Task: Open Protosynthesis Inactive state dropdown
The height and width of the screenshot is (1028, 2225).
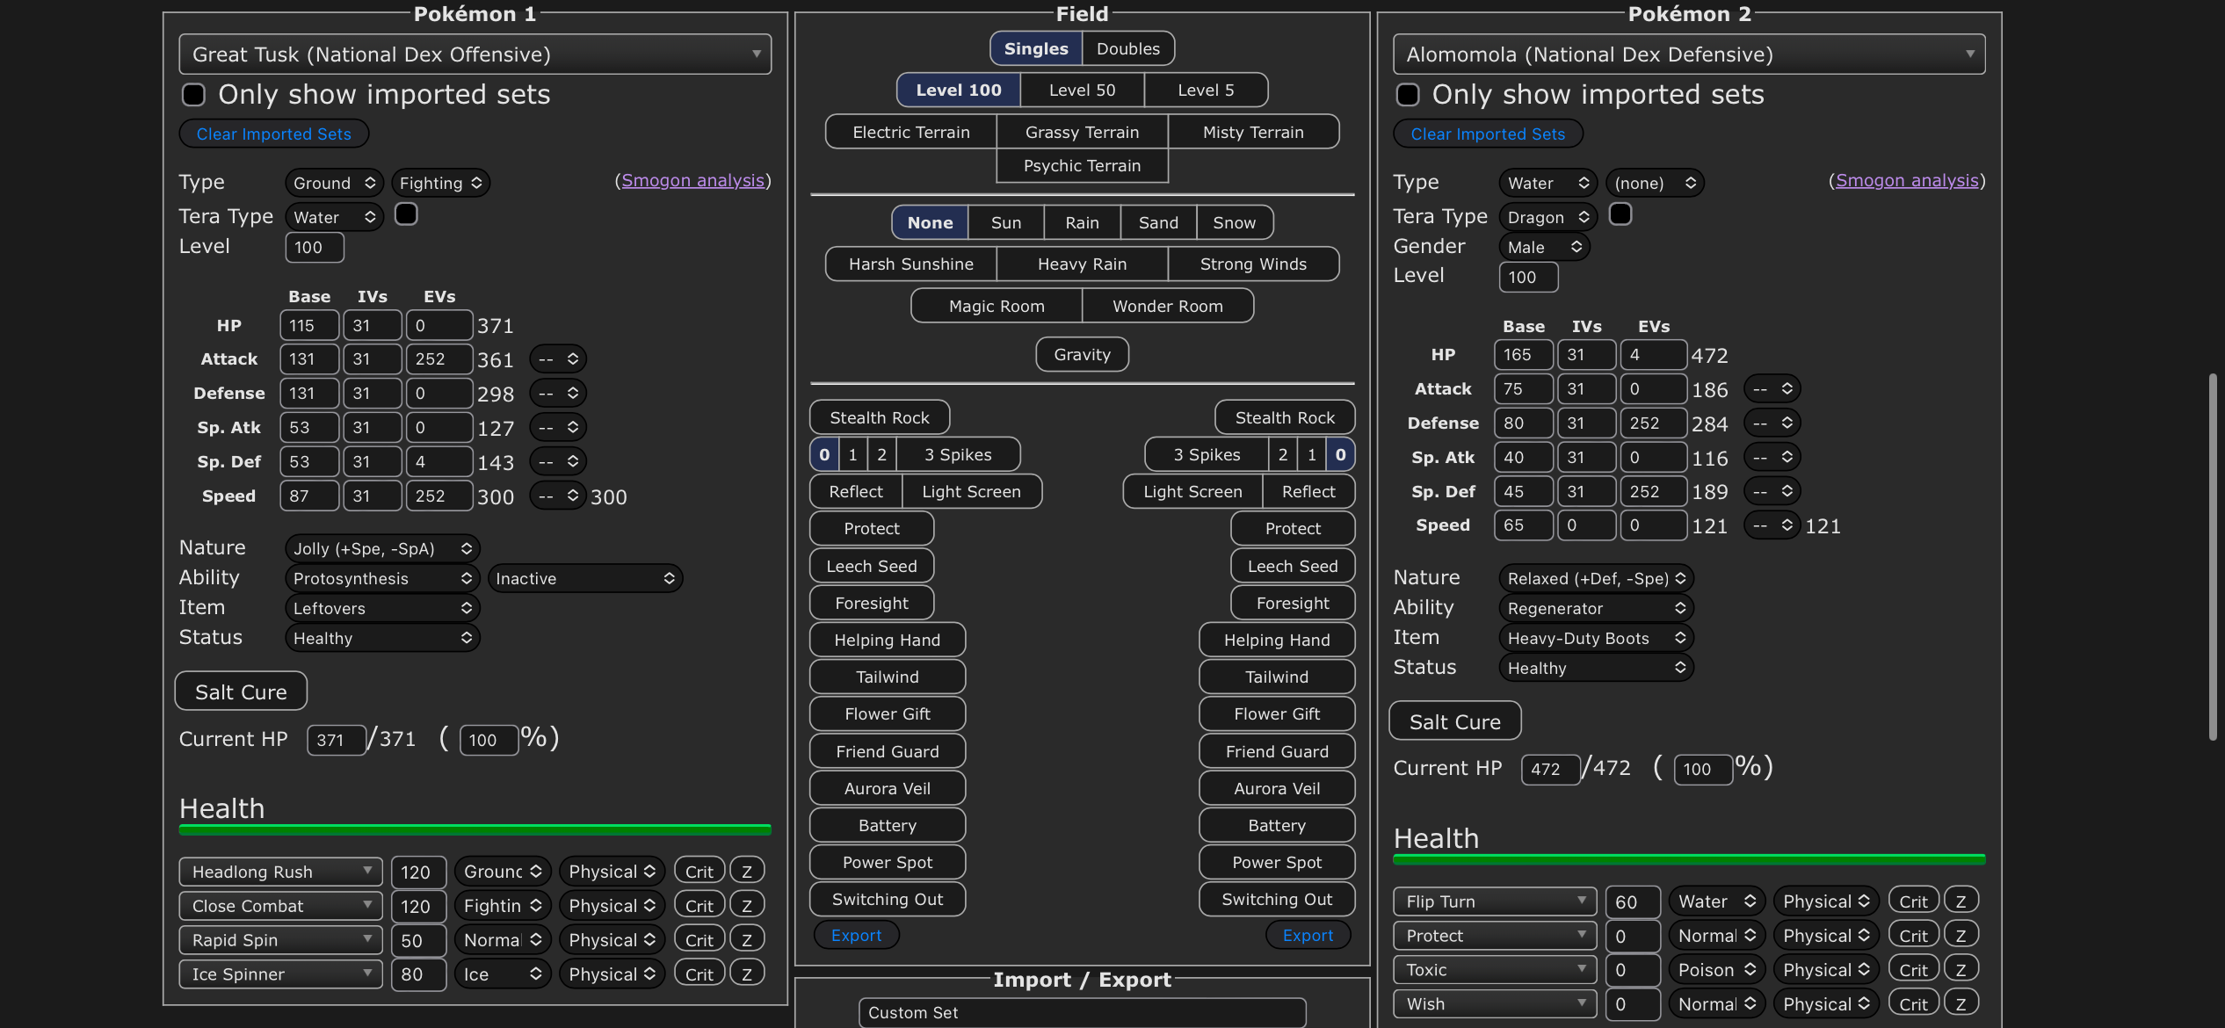Action: (x=585, y=578)
